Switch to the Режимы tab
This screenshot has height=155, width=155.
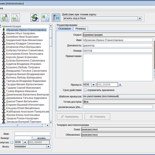81,29
